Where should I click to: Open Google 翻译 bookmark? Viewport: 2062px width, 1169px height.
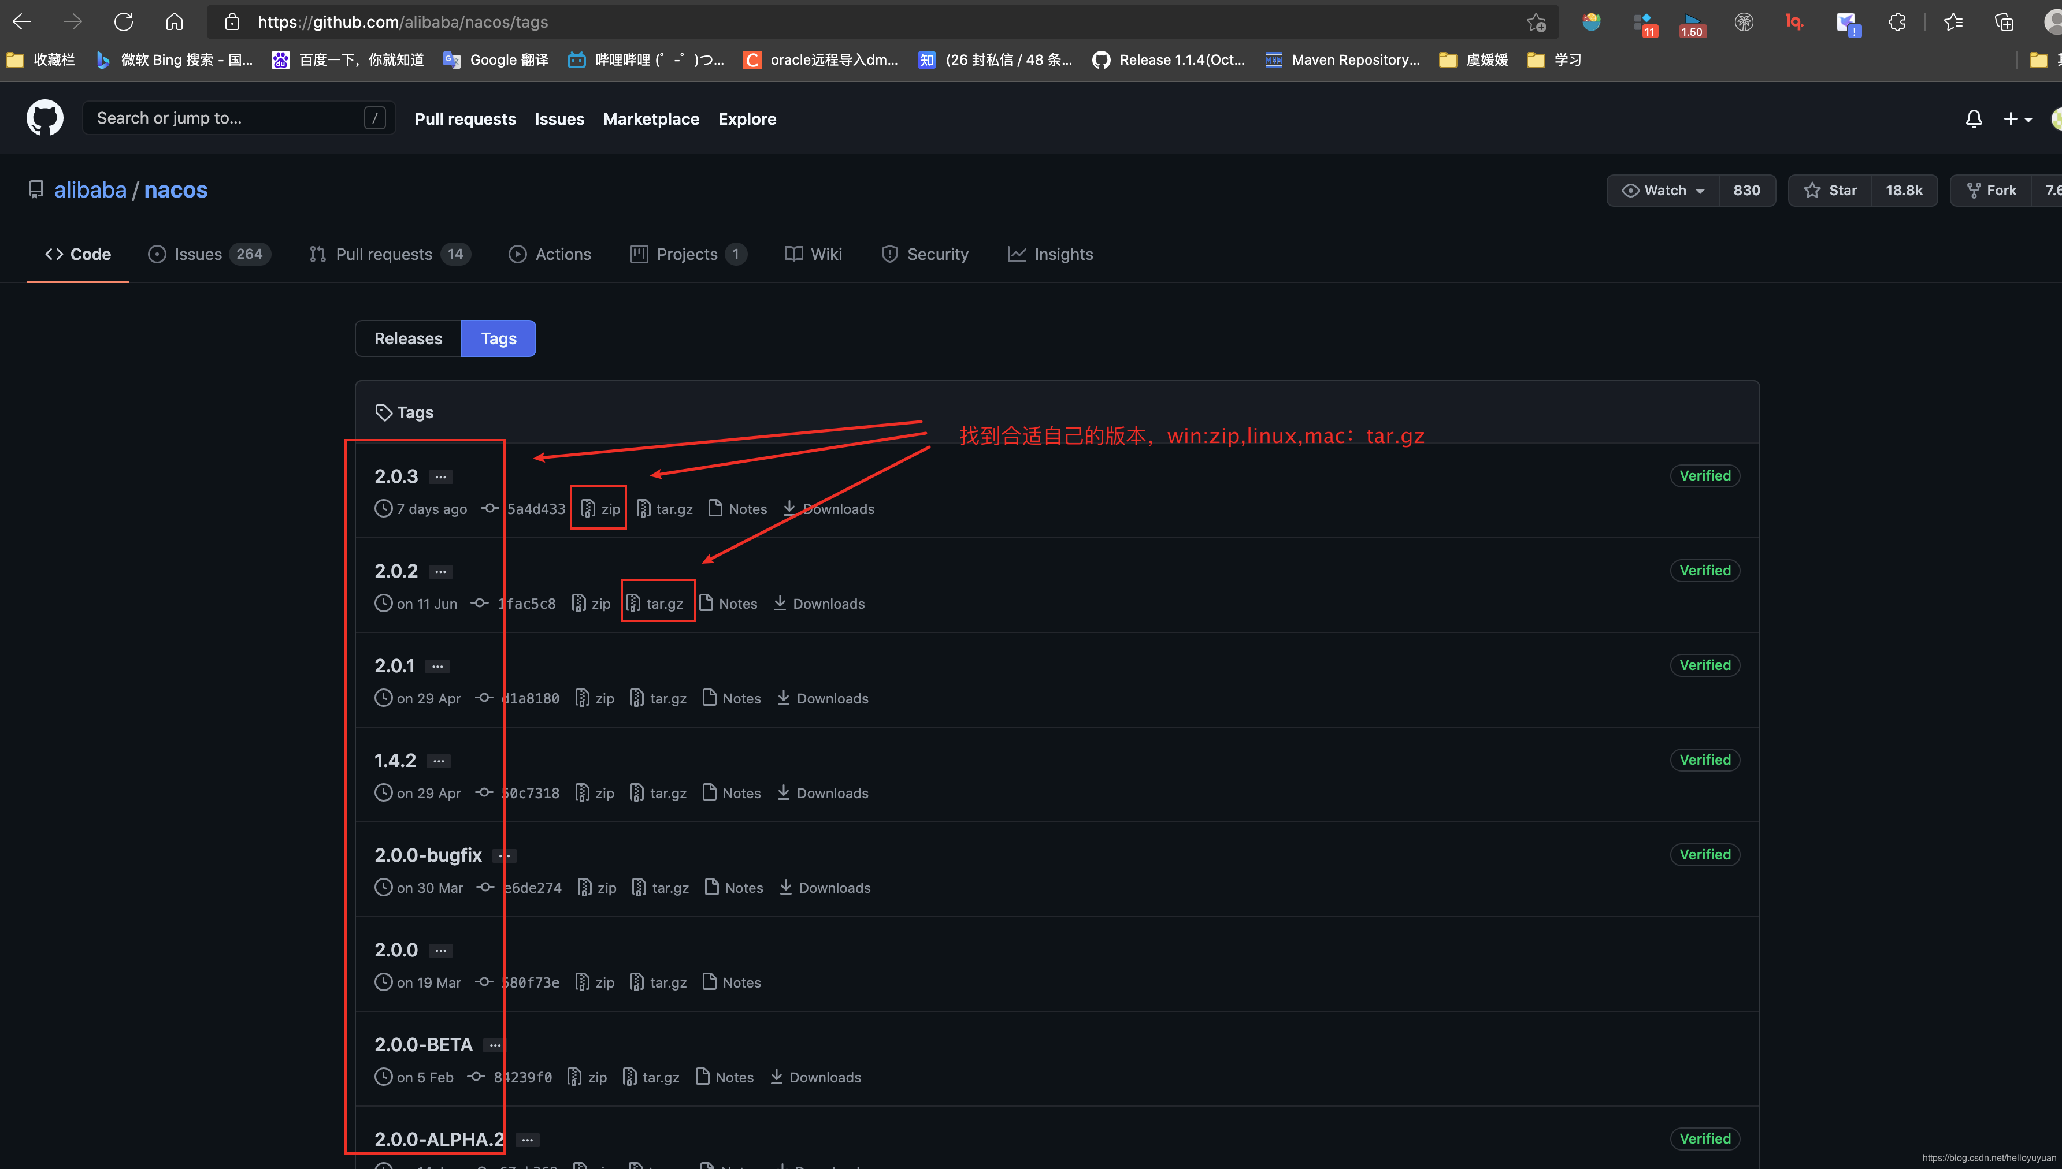(x=496, y=59)
